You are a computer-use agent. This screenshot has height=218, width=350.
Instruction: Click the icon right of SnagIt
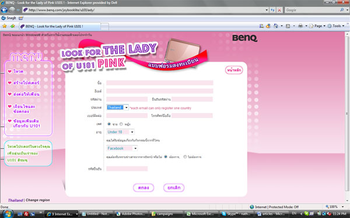21,18
